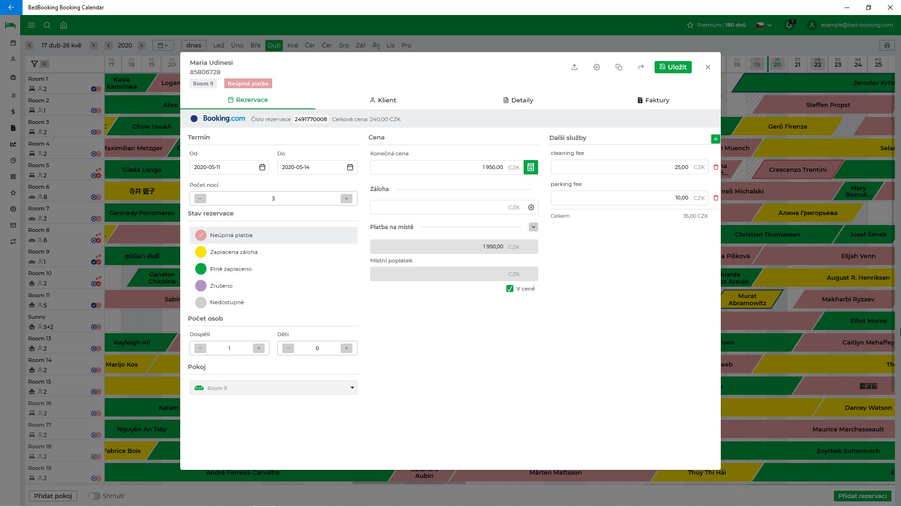Click the cleaning fee amount field

(x=629, y=167)
